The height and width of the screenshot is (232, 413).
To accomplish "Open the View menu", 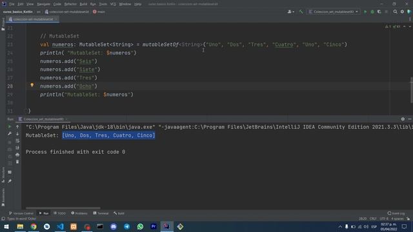I will click(x=30, y=4).
